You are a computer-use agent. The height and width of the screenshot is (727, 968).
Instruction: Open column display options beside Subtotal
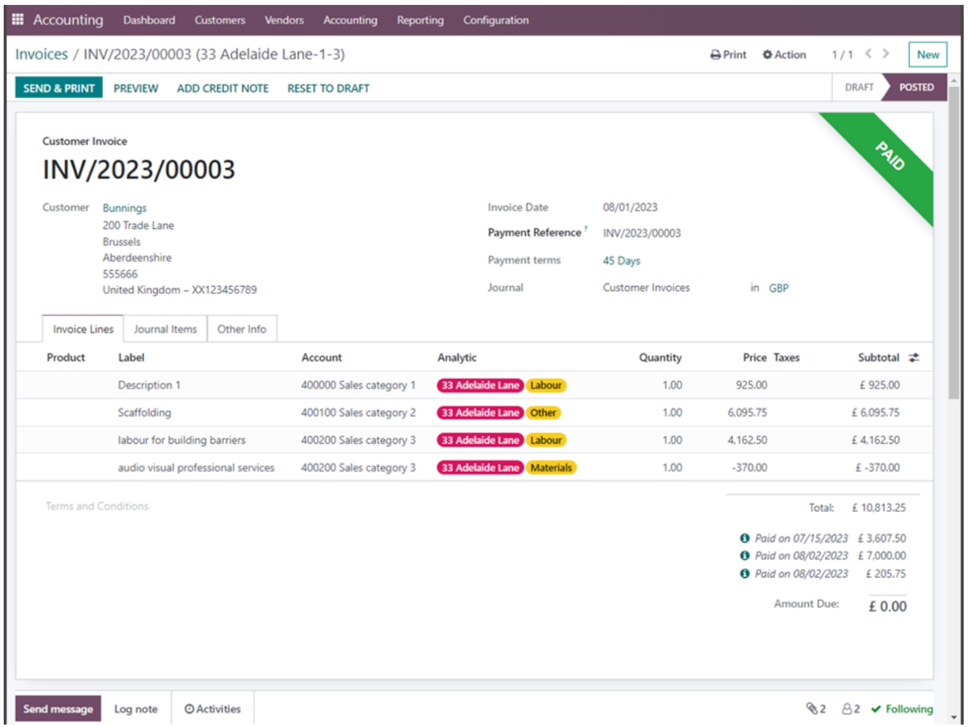click(913, 357)
